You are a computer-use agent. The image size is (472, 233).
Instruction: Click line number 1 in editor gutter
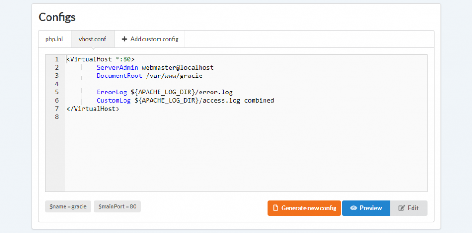point(57,59)
